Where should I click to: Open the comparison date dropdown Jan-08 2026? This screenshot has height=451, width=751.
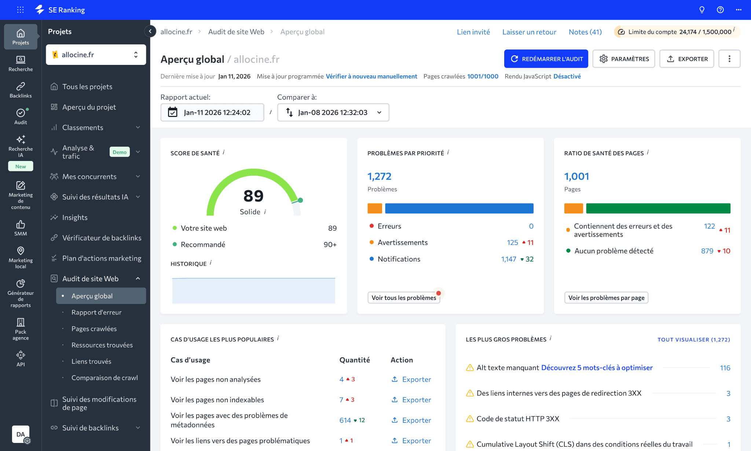pos(333,112)
